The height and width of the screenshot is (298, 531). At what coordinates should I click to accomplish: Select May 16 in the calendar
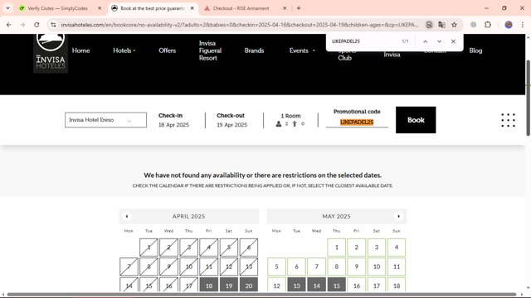click(356, 286)
